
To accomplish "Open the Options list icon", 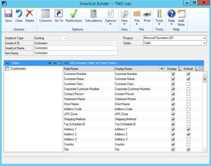I will click(110, 14).
